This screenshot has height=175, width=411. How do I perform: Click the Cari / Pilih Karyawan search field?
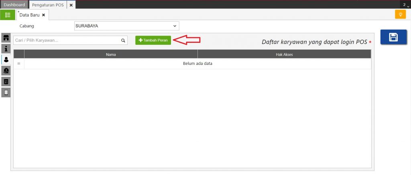tap(66, 40)
